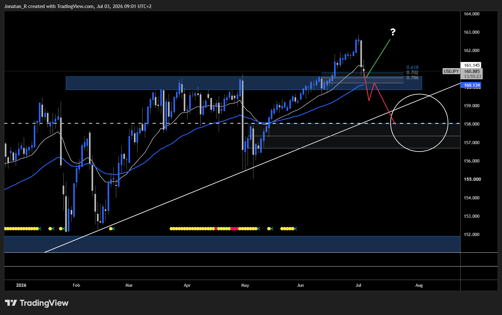Select the green upward projection line
502x315 pixels.
[378, 58]
